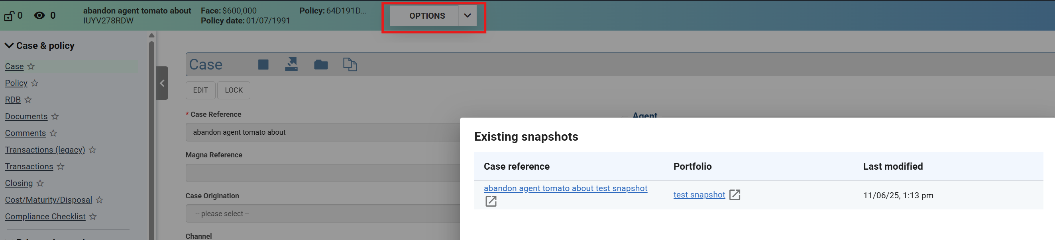The width and height of the screenshot is (1055, 240).
Task: Toggle favorite star next to Closing
Action: (40, 183)
